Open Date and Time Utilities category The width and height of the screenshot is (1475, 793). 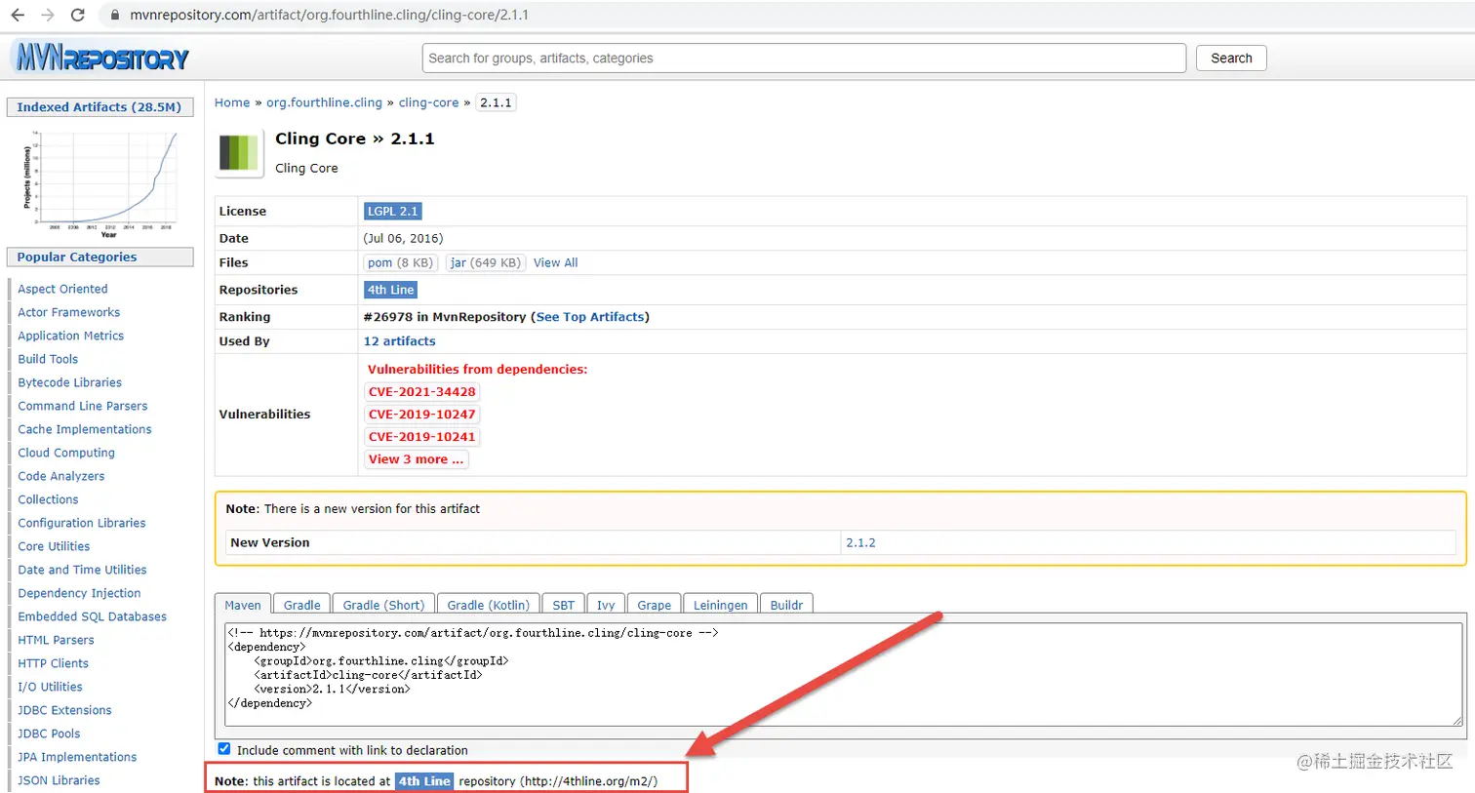pos(82,570)
